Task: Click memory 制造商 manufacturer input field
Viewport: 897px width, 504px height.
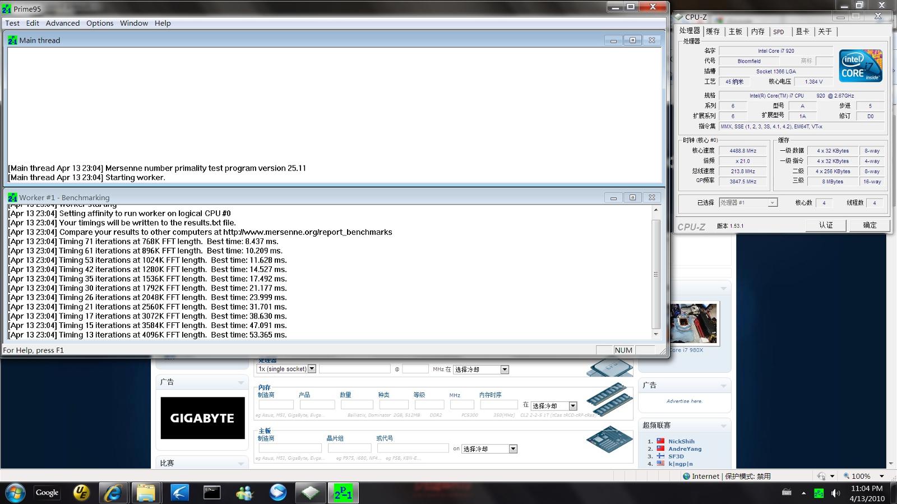Action: [276, 405]
